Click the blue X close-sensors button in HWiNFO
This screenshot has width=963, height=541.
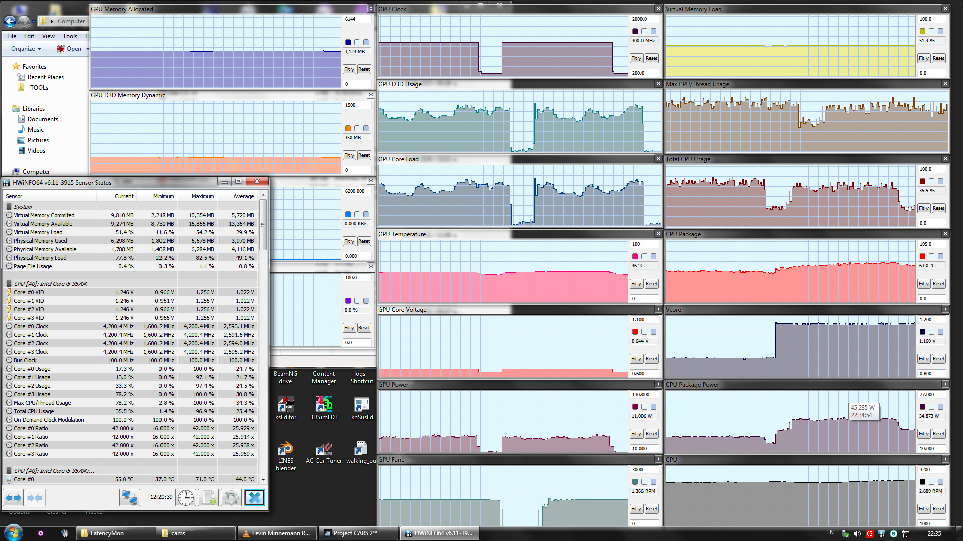click(255, 498)
